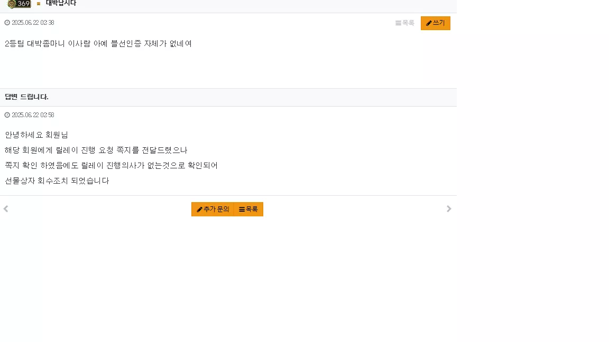This screenshot has height=342, width=609.
Task: Select the 2025.06.22 02:58 reply timestamp
Action: (33, 115)
